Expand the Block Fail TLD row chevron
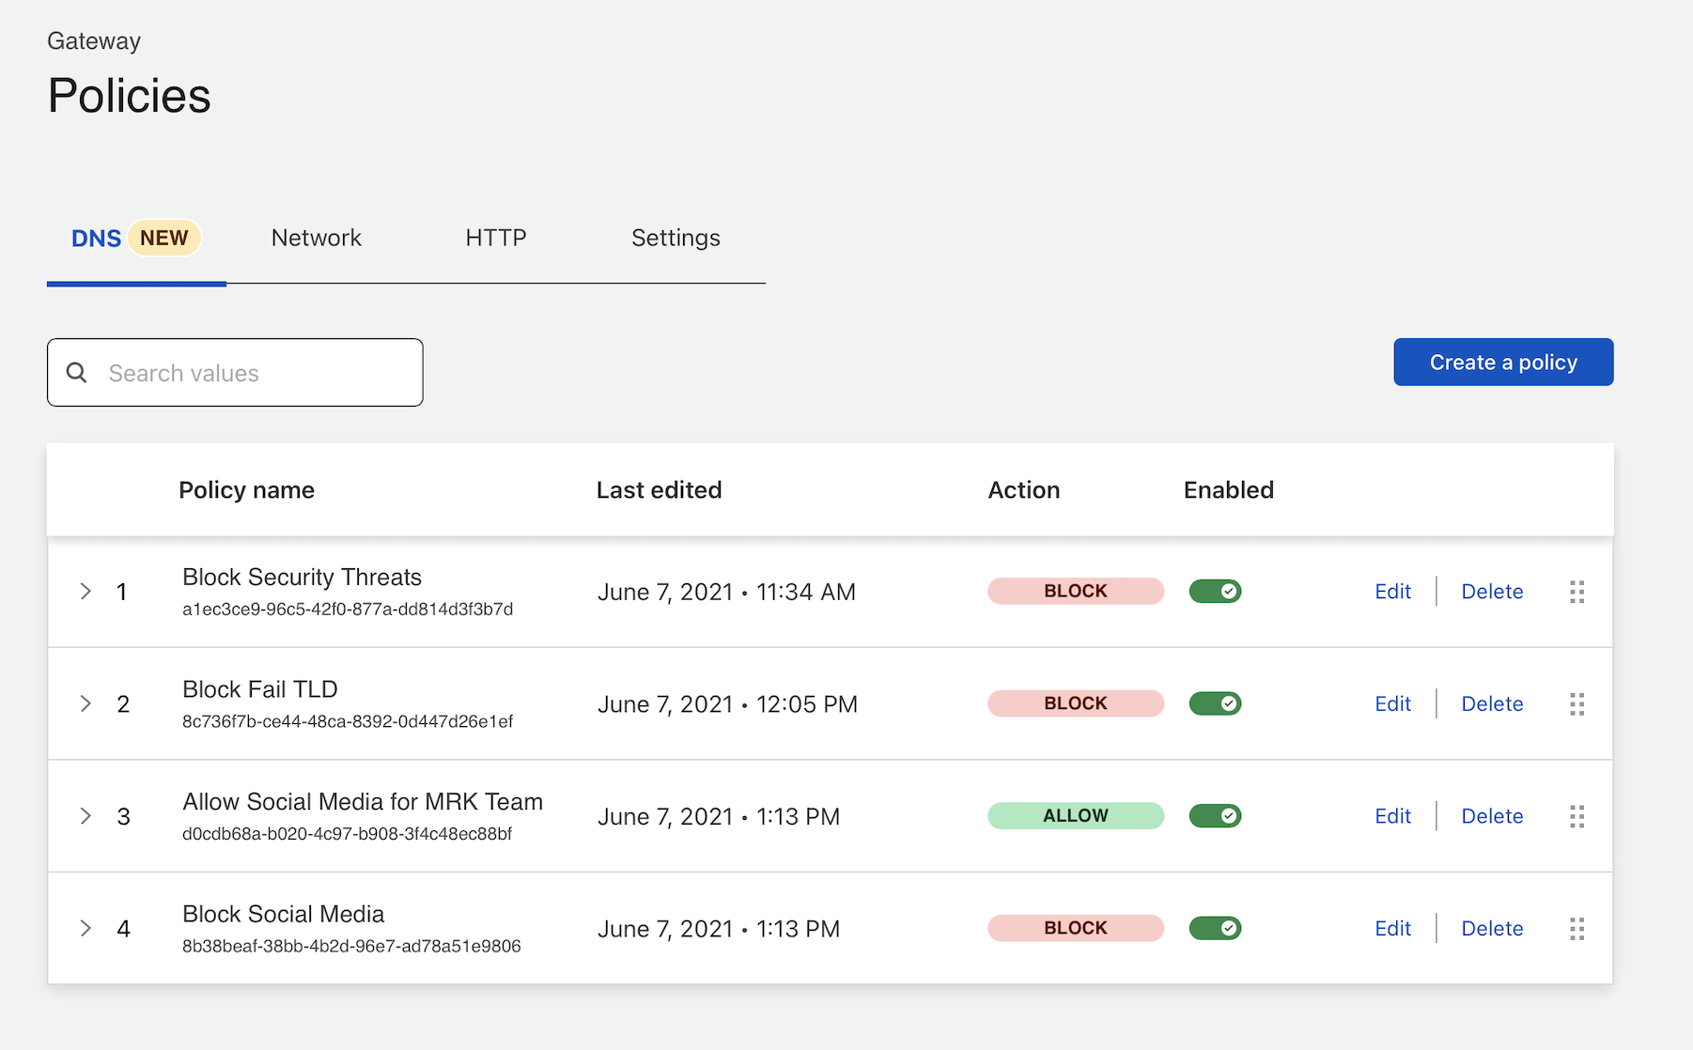 [x=85, y=703]
